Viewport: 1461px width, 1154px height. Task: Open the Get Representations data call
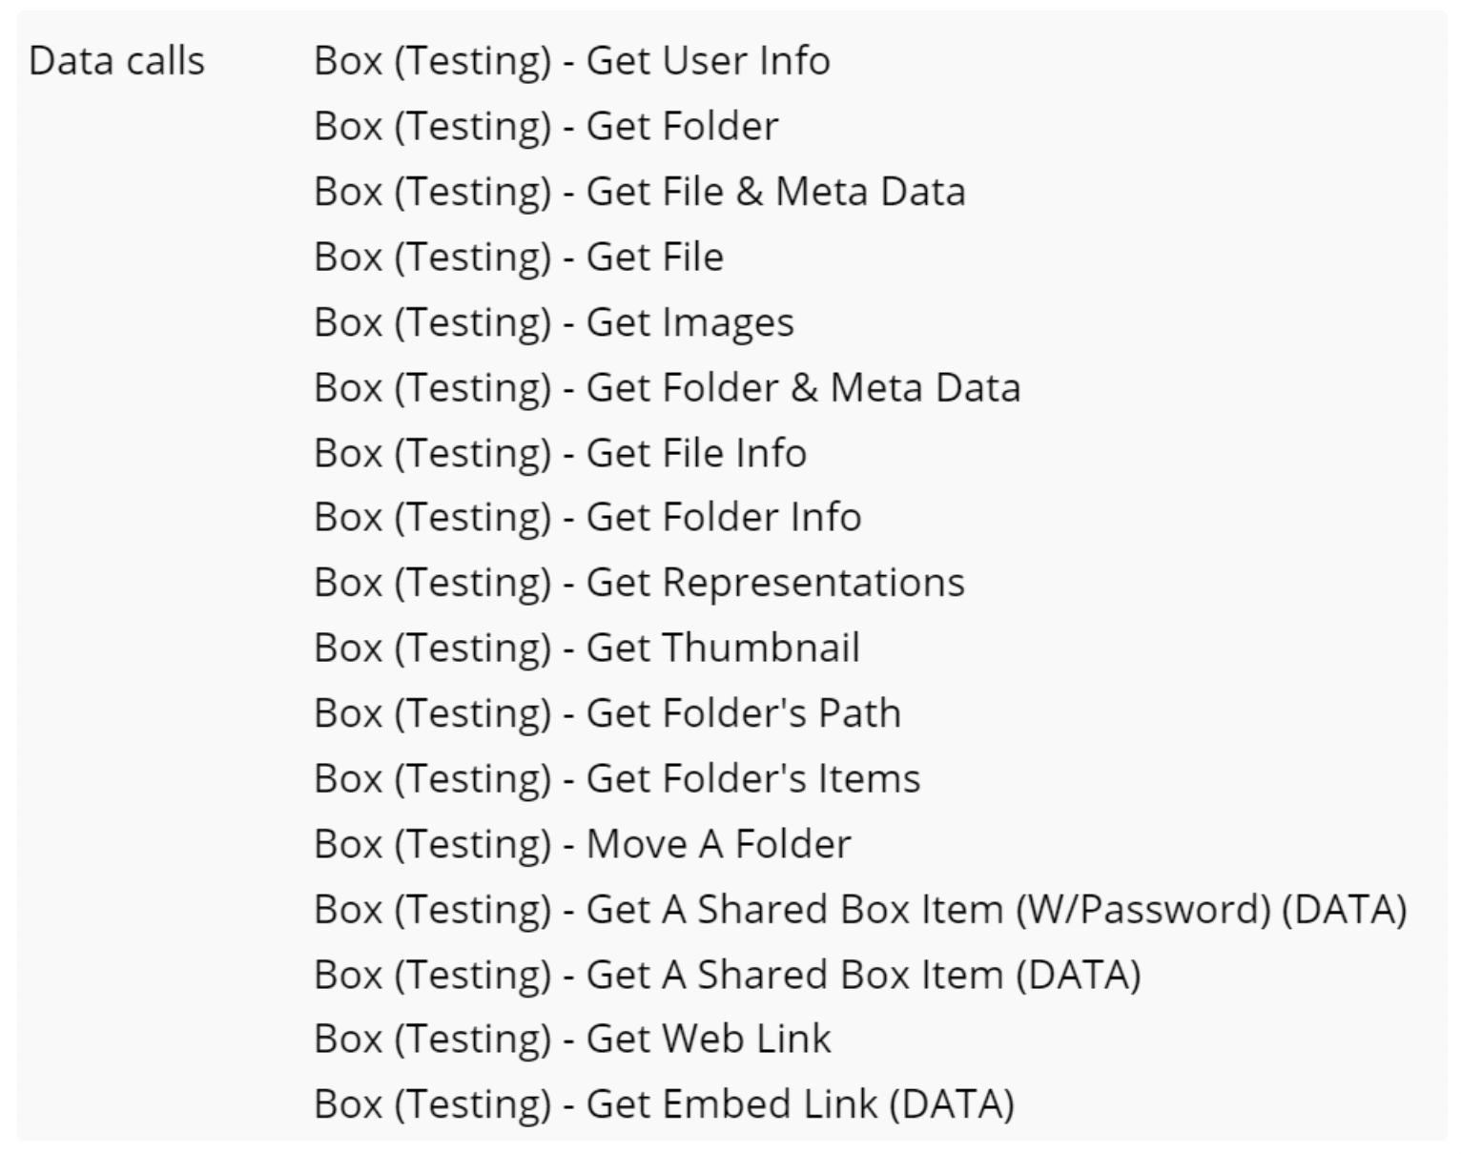(640, 583)
